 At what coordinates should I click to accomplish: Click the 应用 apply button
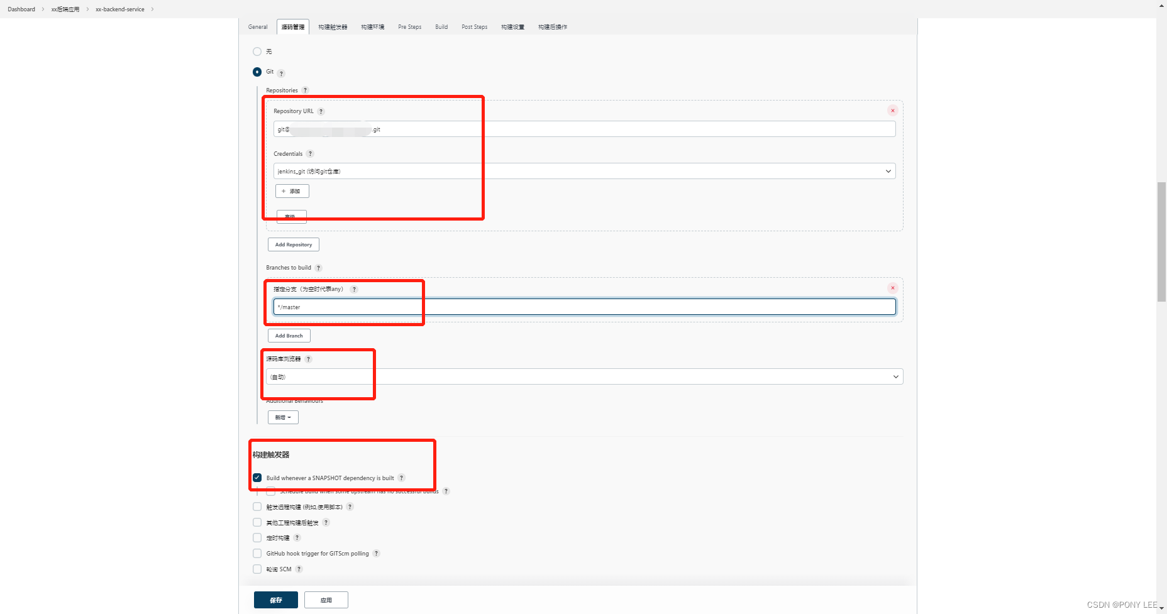pyautogui.click(x=326, y=600)
